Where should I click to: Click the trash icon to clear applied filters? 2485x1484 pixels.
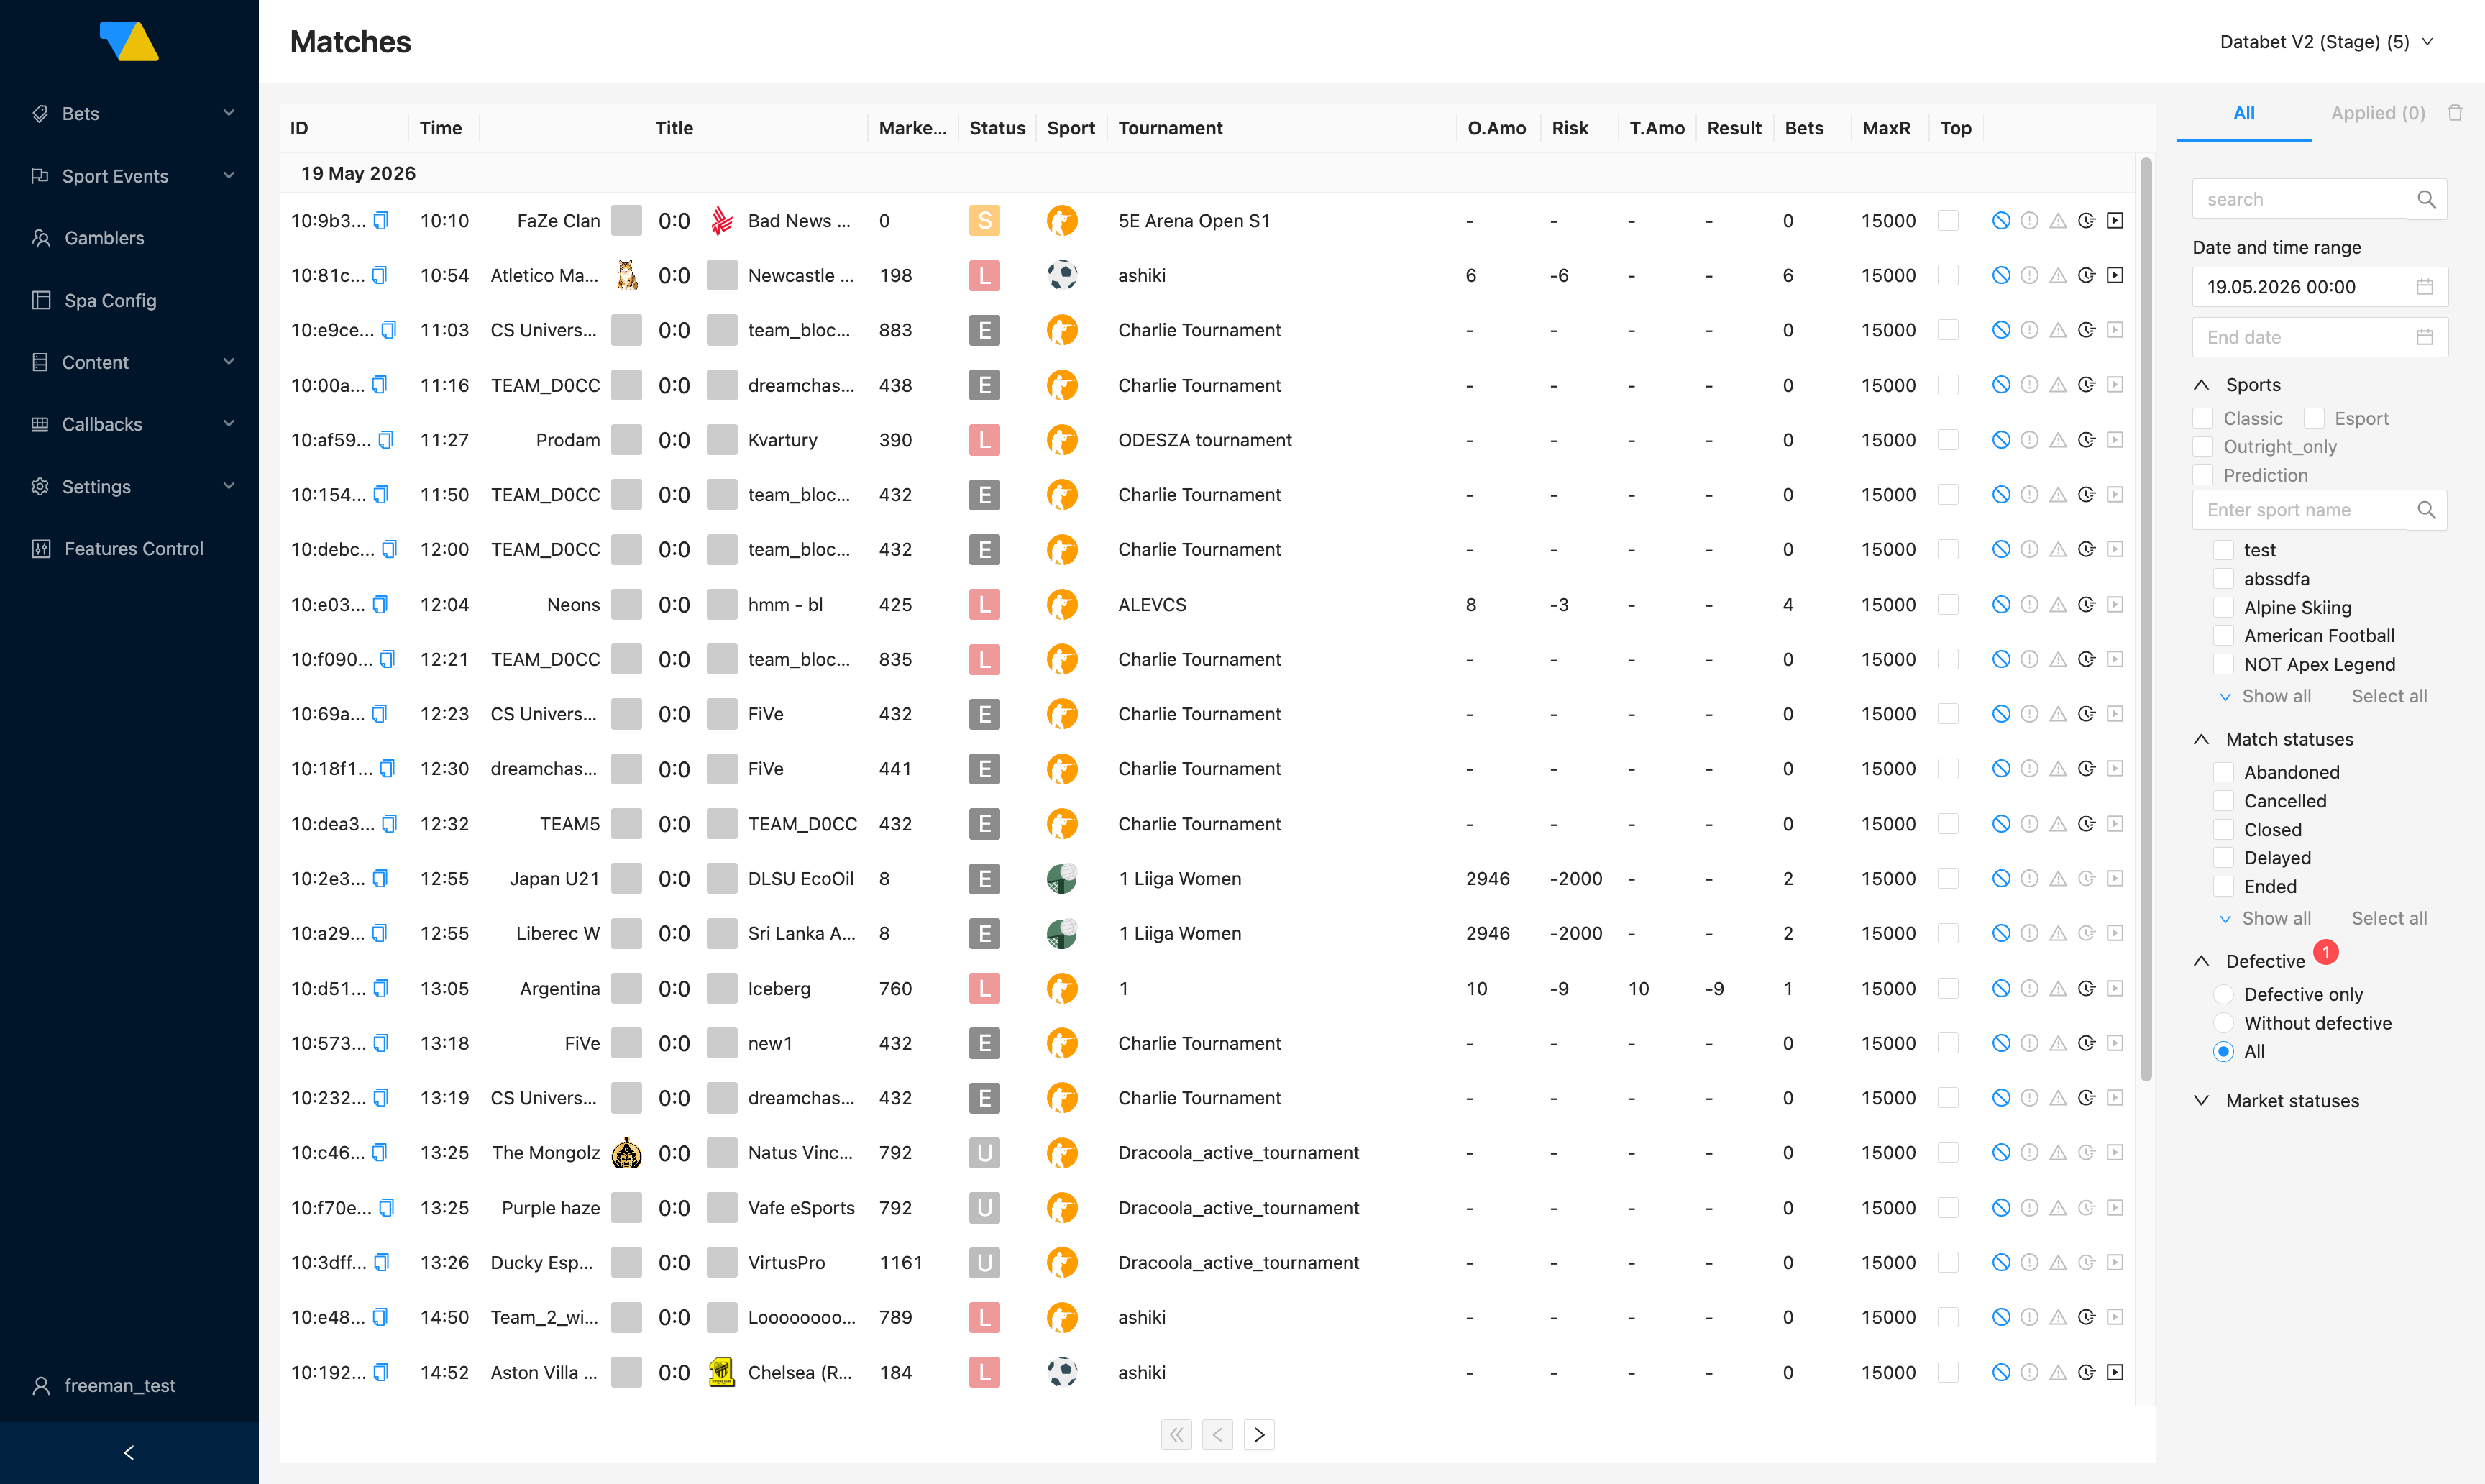point(2454,113)
